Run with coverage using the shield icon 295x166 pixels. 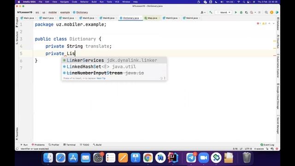pyautogui.click(x=246, y=12)
